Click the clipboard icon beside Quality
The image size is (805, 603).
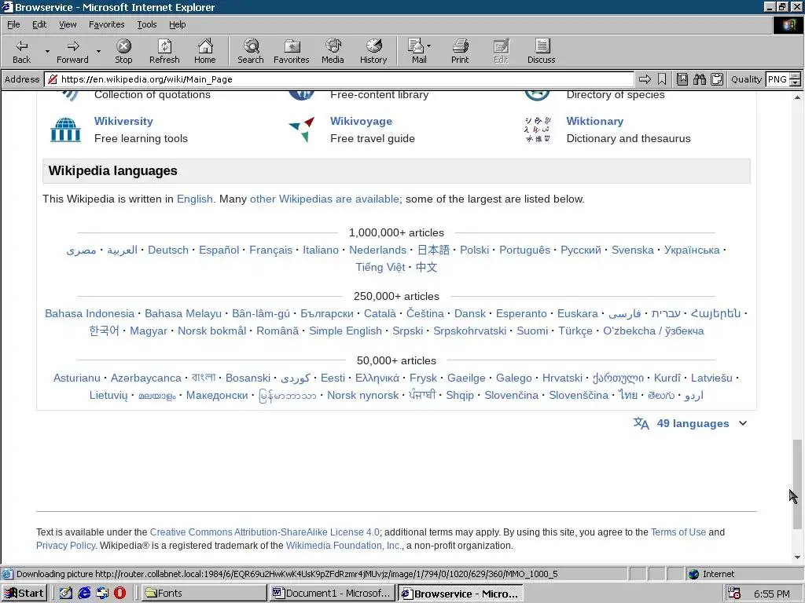(x=717, y=79)
